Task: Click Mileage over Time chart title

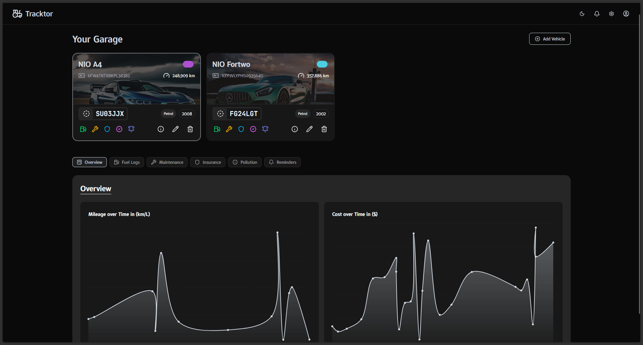Action: pyautogui.click(x=119, y=214)
